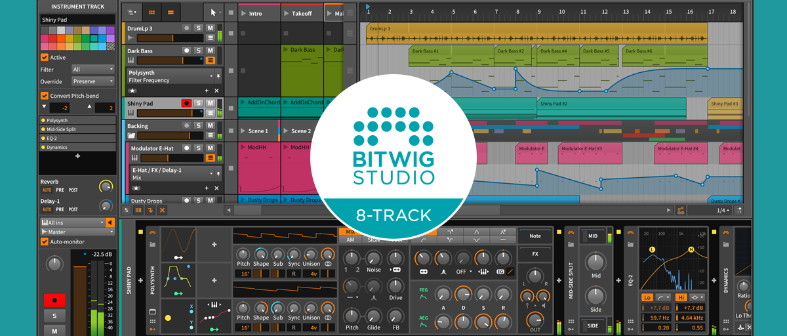Stop all clips square in launcher header
This screenshot has width=787, height=336.
[232, 12]
